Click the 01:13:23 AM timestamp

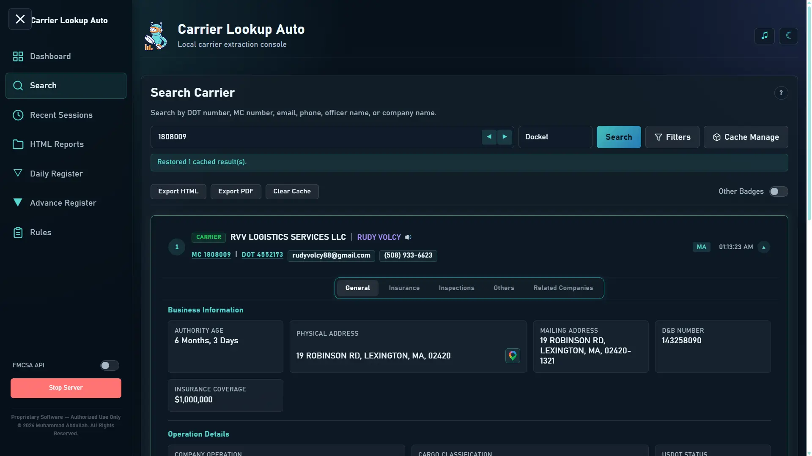(x=736, y=247)
